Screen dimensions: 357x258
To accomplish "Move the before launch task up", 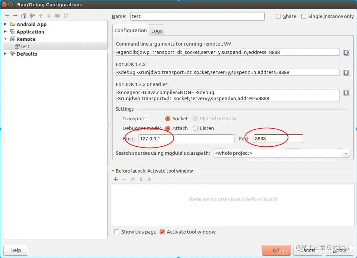I will 141,179.
